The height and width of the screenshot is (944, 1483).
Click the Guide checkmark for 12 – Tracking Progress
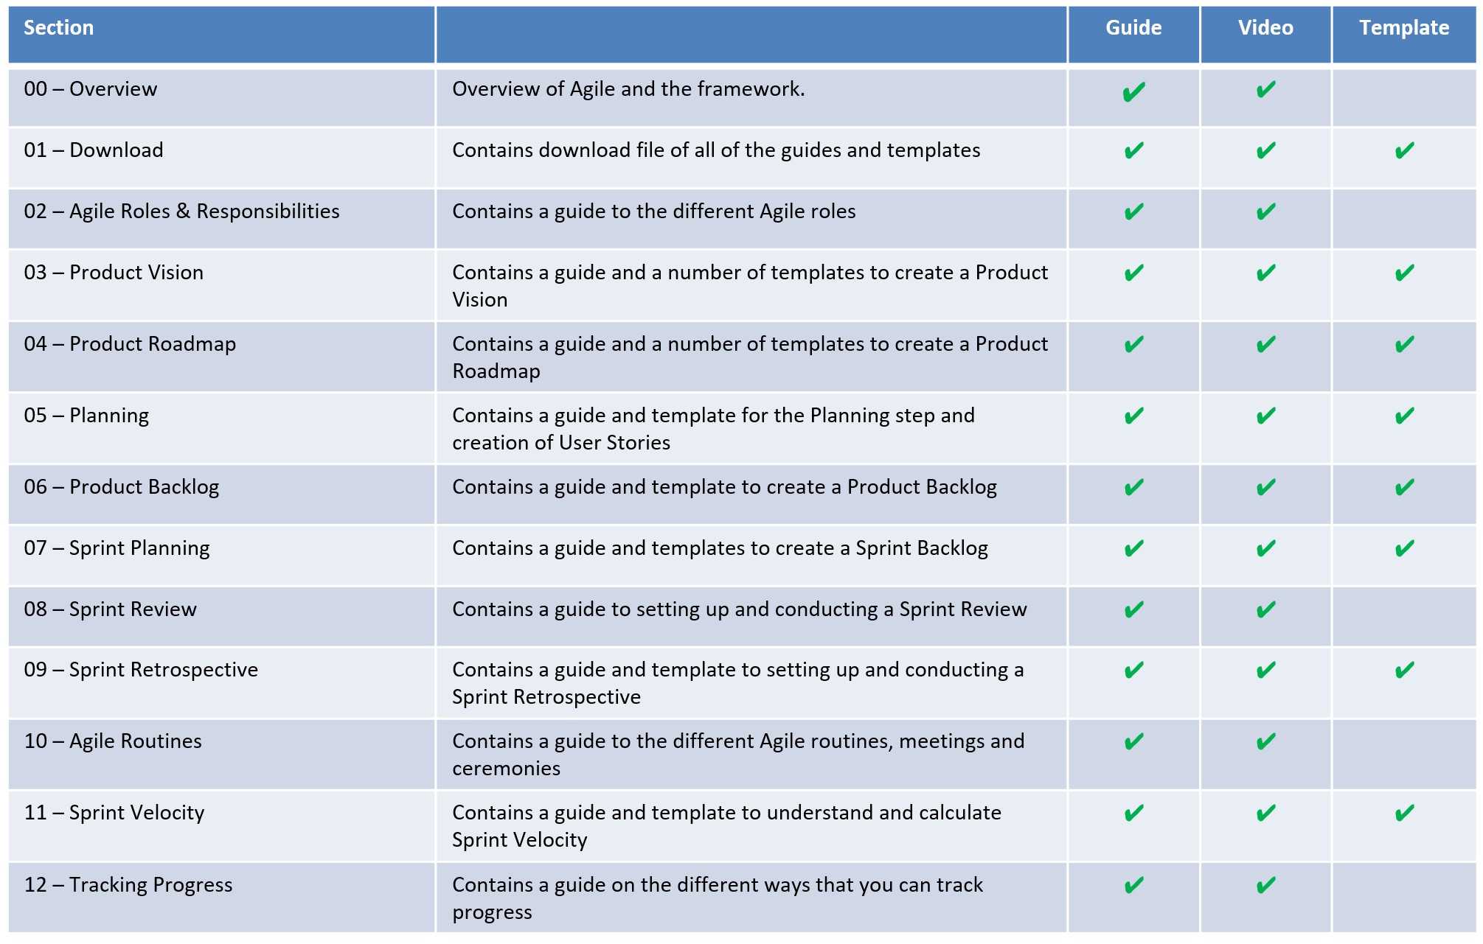pyautogui.click(x=1133, y=886)
